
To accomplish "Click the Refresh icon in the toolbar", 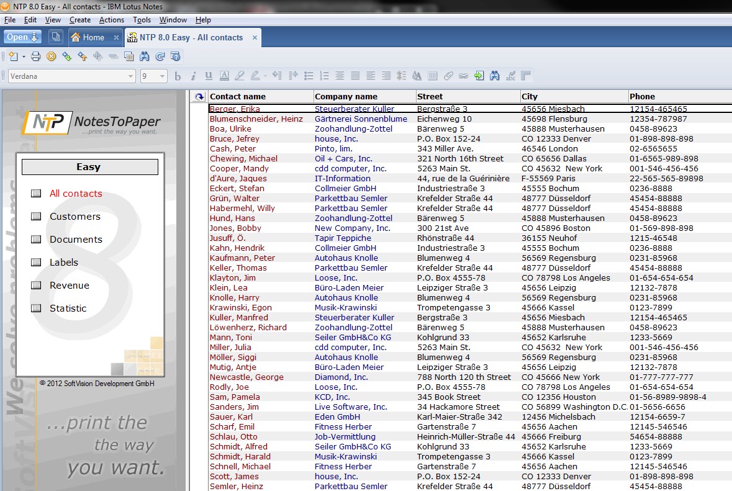I will pos(160,56).
